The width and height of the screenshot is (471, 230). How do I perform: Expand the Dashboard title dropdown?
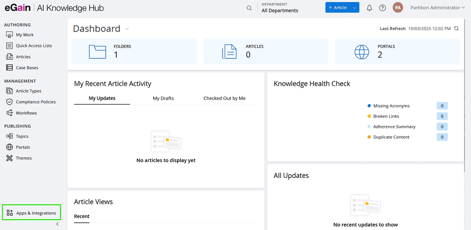click(x=127, y=29)
